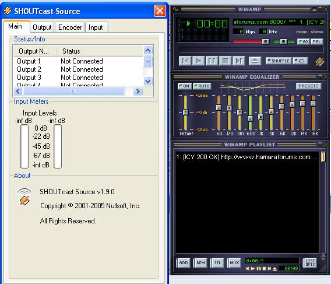Toggle Winamp shuffle mode
This screenshot has width=331, height=284.
coord(279,61)
